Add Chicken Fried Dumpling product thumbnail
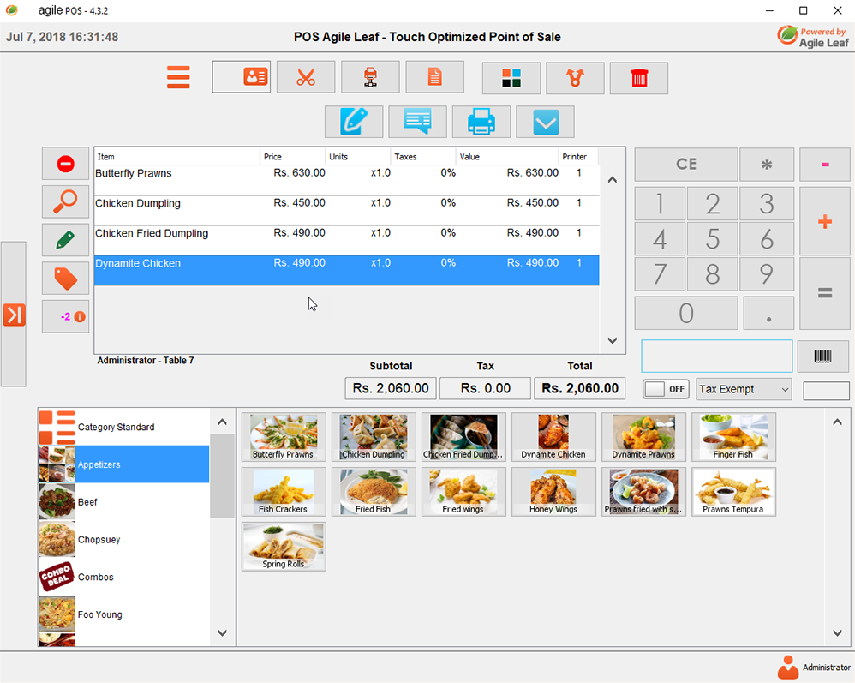The width and height of the screenshot is (855, 683). pos(463,437)
